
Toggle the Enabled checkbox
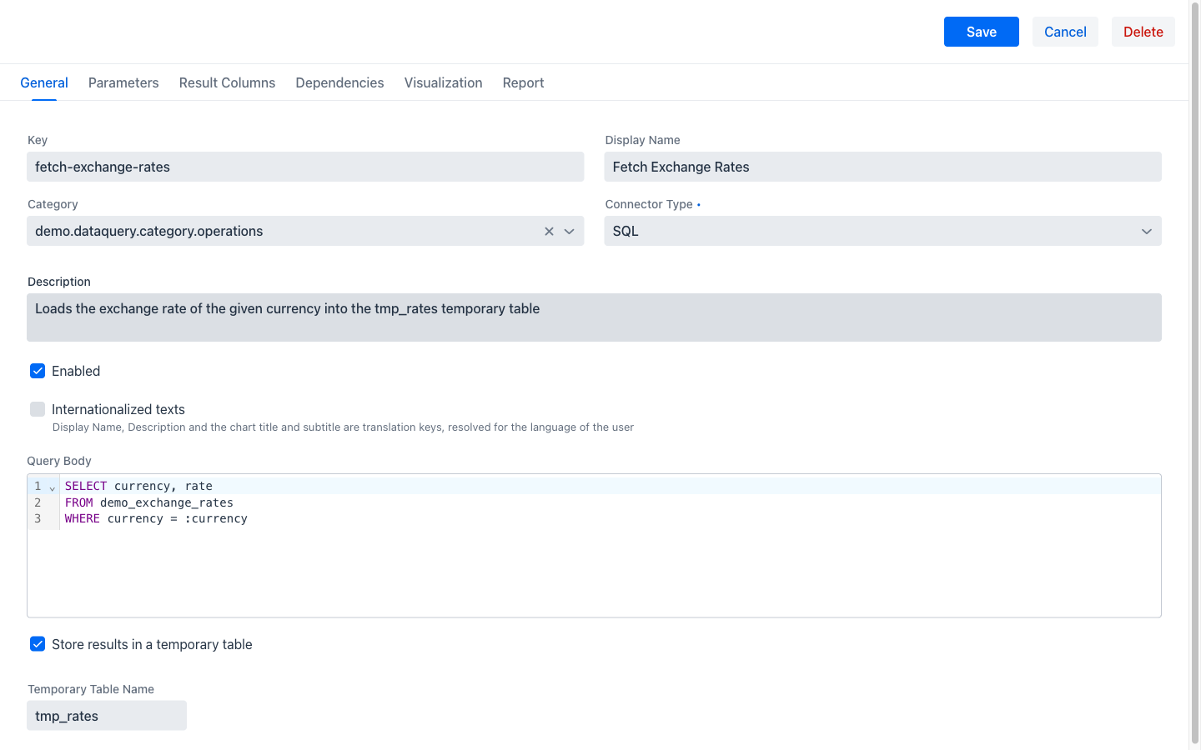[38, 371]
